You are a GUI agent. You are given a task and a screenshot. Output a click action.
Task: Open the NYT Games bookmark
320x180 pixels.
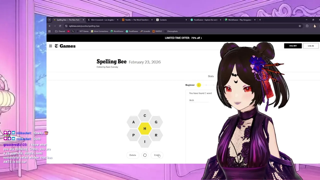point(82,31)
